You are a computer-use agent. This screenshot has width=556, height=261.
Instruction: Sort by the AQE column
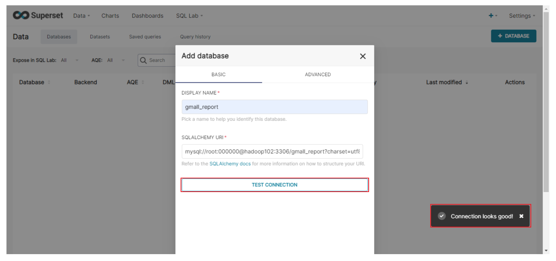[136, 82]
